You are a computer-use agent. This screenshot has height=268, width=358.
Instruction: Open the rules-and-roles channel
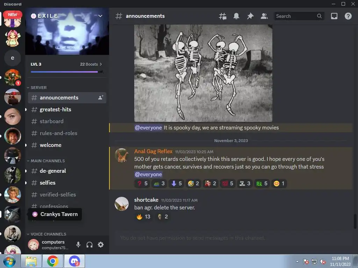(x=67, y=133)
